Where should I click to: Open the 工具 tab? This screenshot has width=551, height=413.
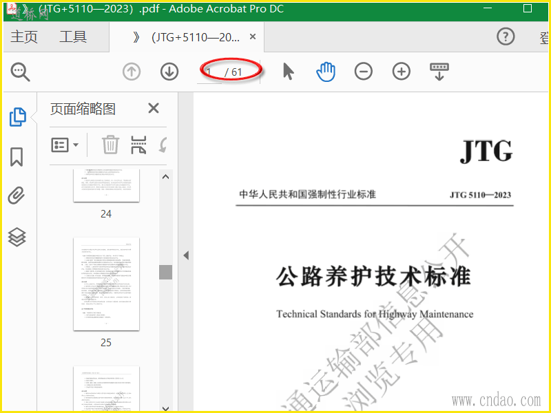[x=73, y=37]
